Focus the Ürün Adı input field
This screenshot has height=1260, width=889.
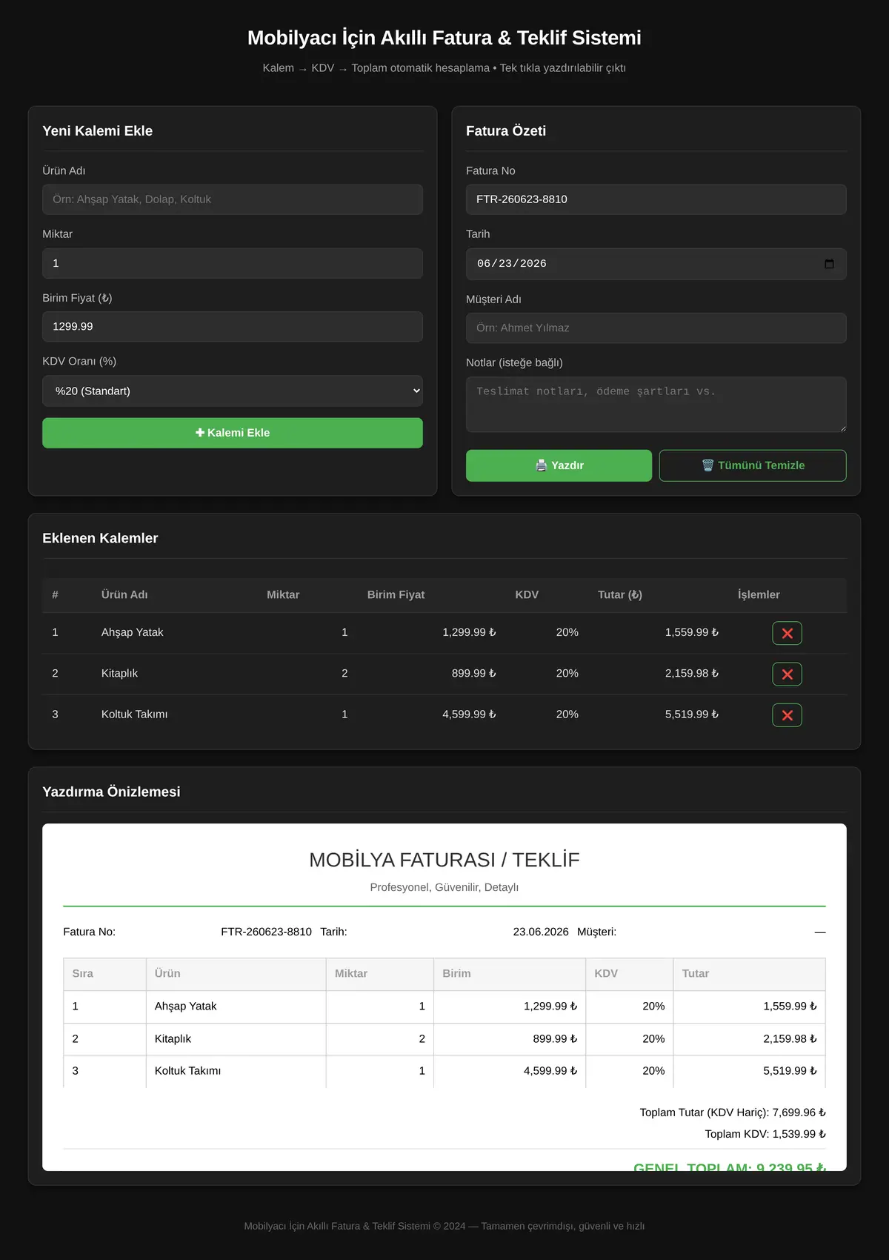point(233,199)
